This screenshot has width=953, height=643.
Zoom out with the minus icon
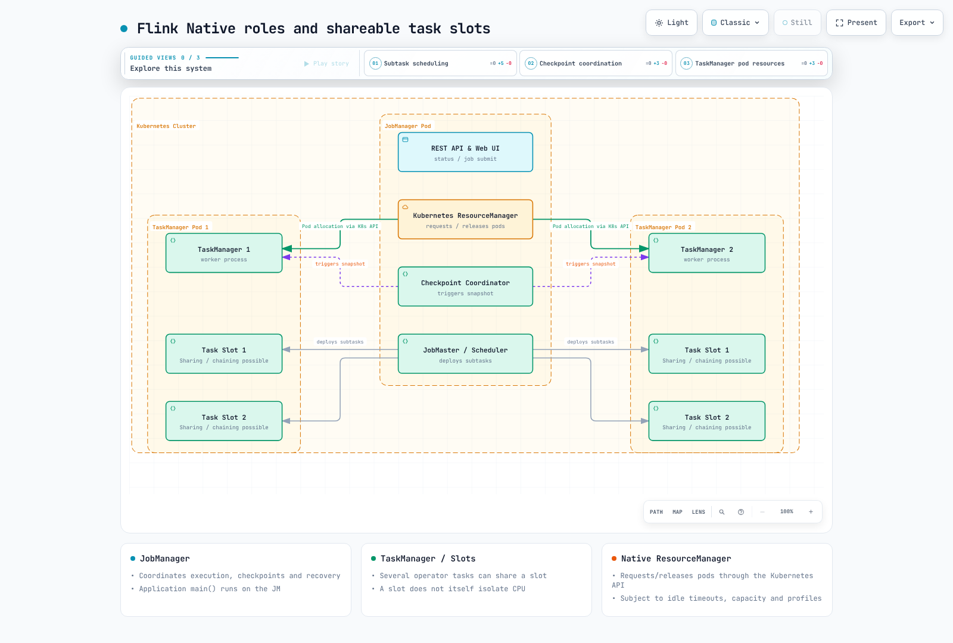(762, 512)
